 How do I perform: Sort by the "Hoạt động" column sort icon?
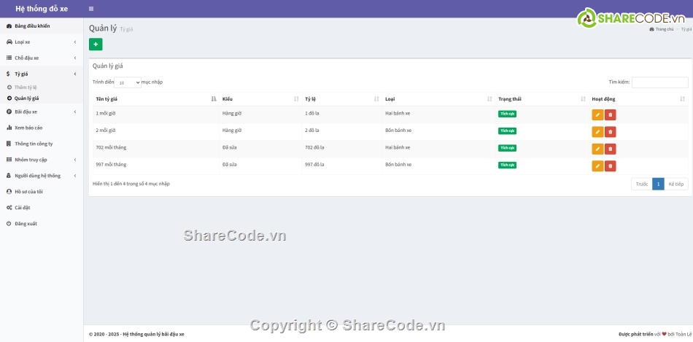682,99
